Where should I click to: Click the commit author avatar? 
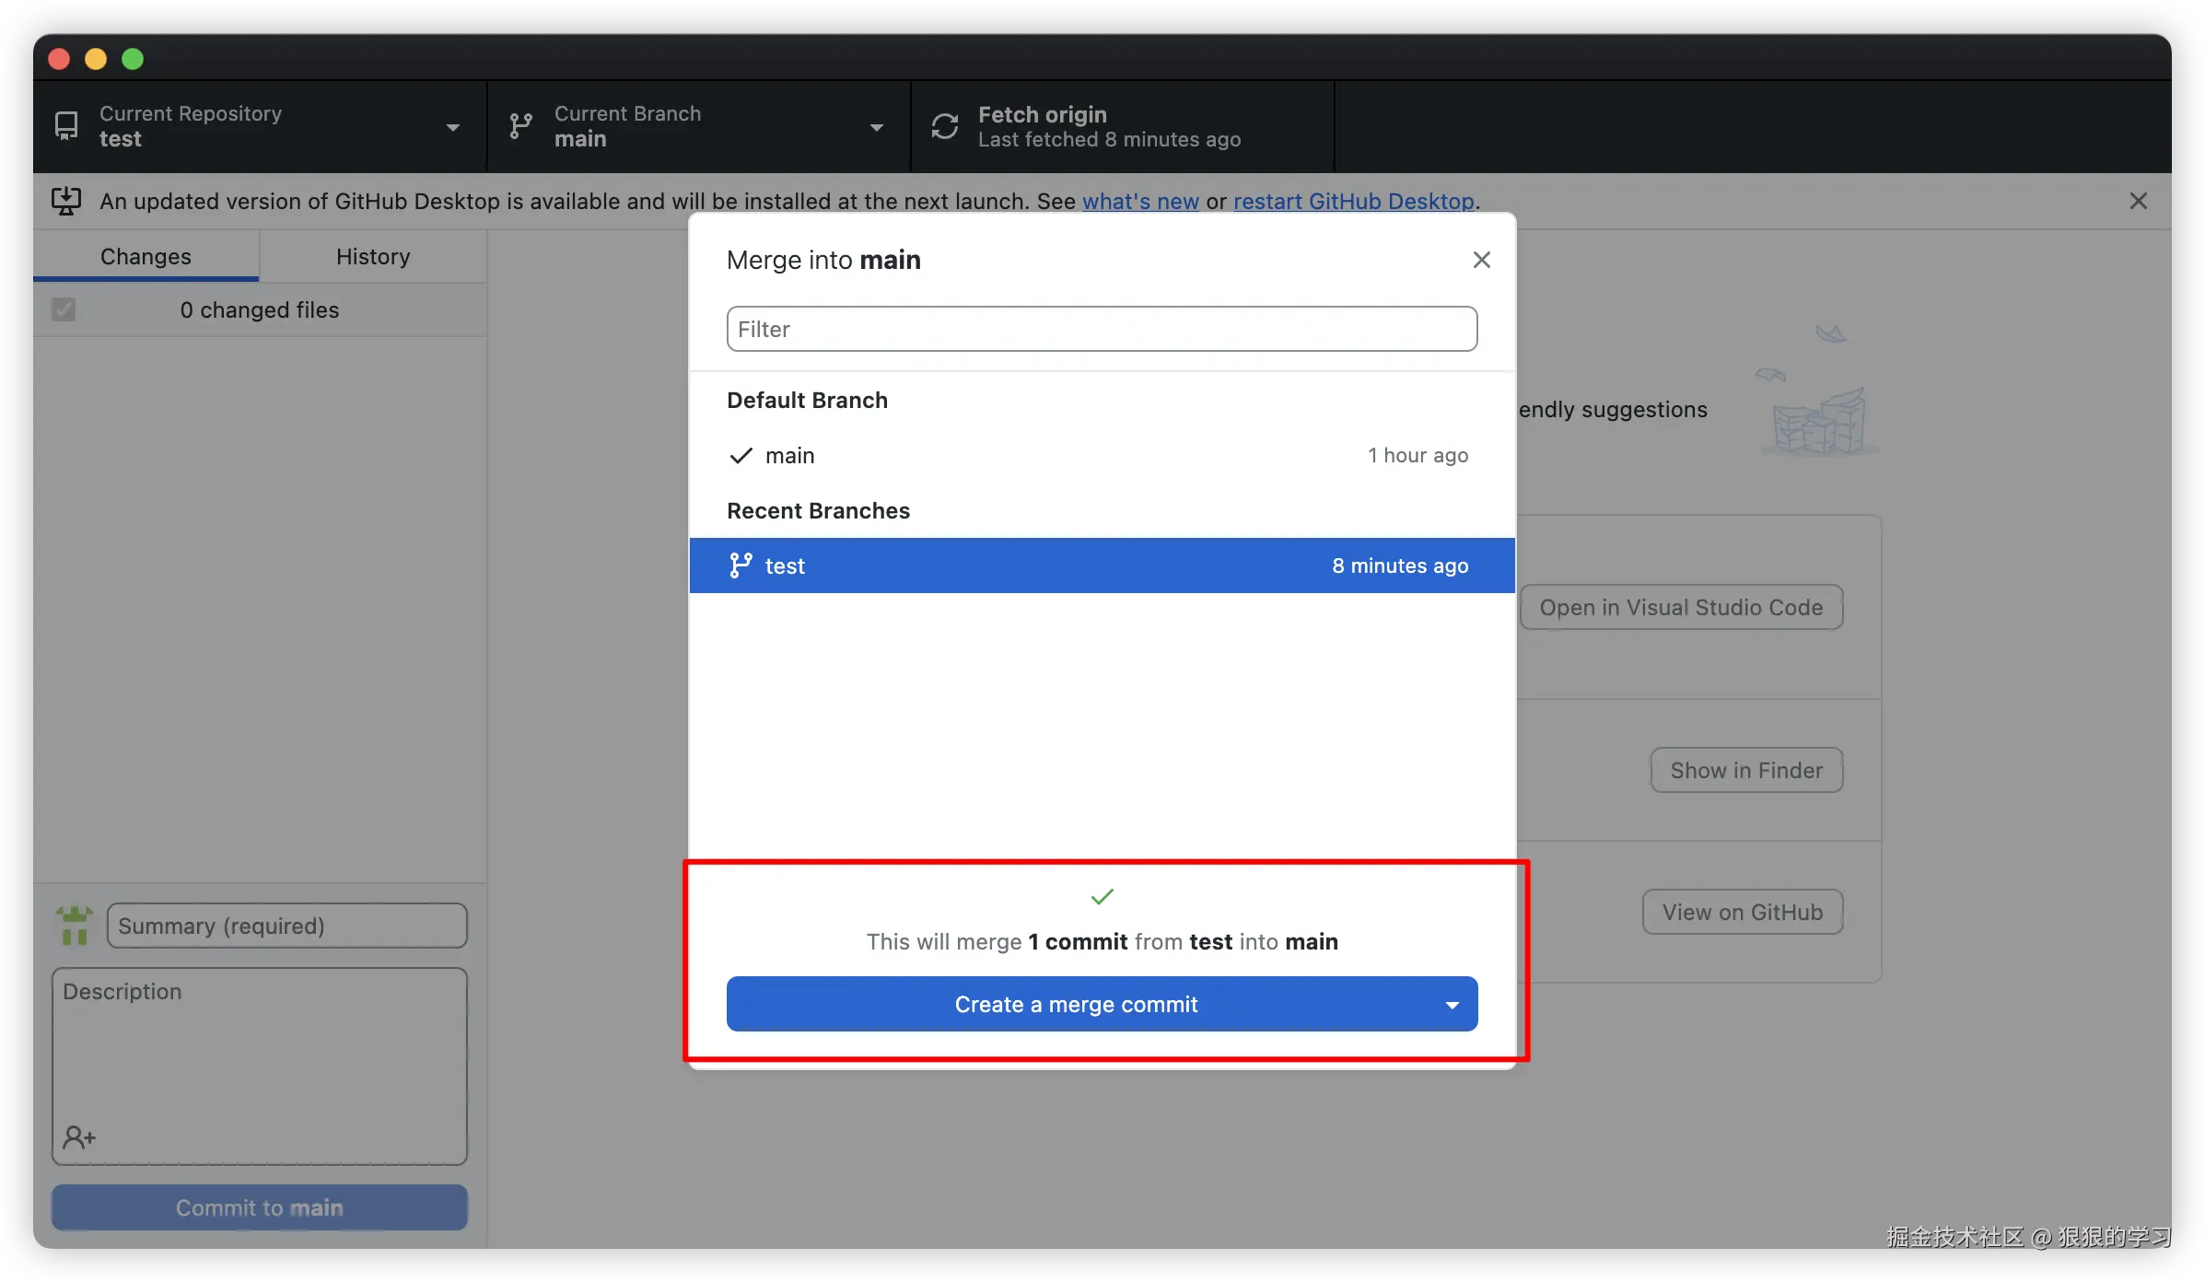pos(75,925)
